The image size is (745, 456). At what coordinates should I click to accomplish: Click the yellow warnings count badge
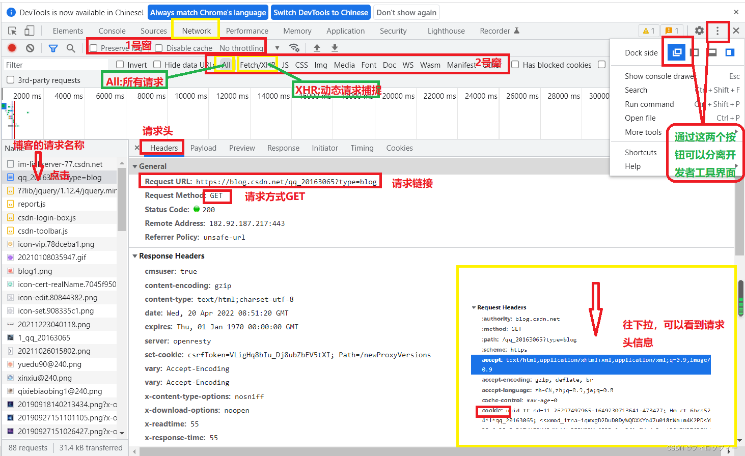649,31
